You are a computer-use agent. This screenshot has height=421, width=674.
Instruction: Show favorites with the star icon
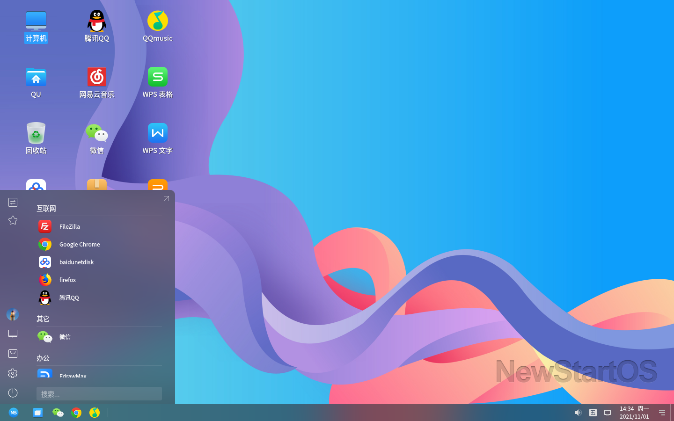point(13,220)
